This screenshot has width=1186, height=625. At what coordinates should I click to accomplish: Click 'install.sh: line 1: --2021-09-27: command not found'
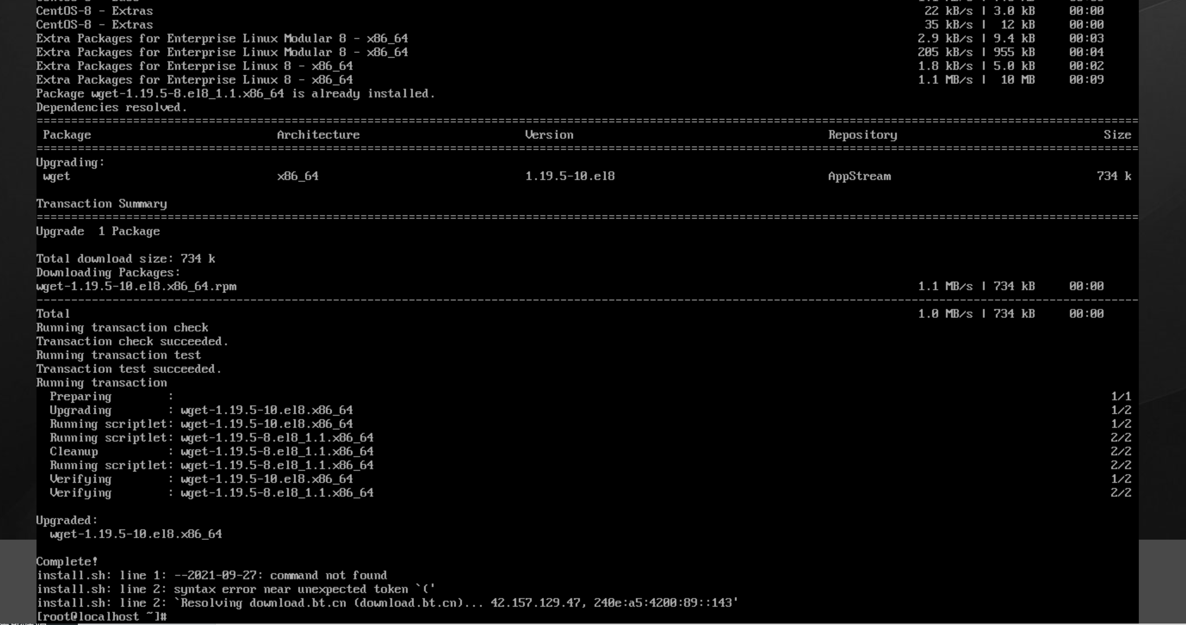tap(212, 575)
